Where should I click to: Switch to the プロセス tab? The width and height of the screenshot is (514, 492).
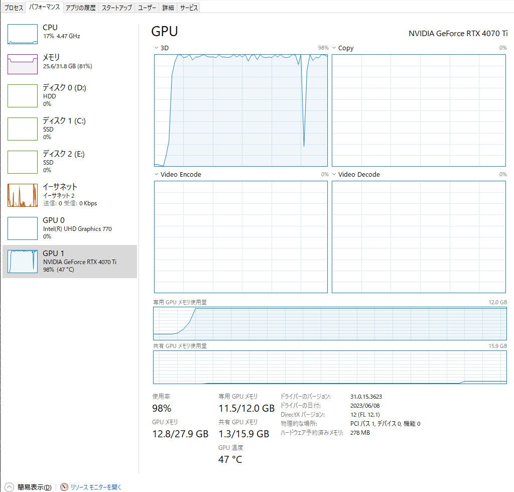coord(14,8)
